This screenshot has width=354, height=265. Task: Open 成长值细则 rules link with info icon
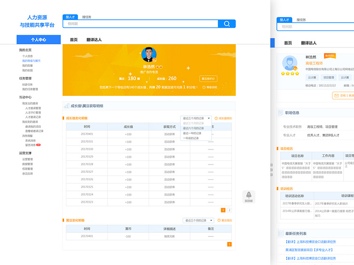point(223,118)
